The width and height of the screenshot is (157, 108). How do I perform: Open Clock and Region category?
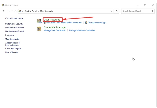point(13,49)
